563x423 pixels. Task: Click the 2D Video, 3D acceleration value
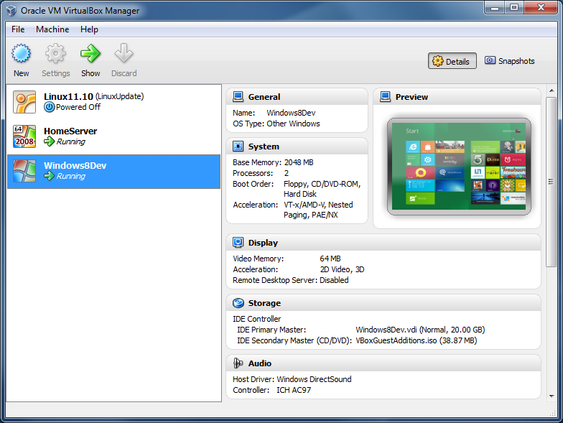point(342,269)
